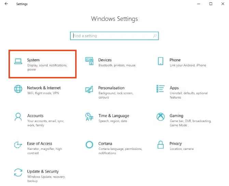Select the Privacy padlock icon
229x186 pixels.
click(x=161, y=145)
